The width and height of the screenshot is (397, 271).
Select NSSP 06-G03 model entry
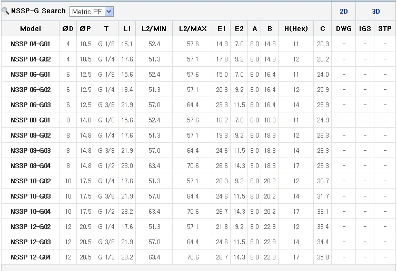pyautogui.click(x=31, y=105)
